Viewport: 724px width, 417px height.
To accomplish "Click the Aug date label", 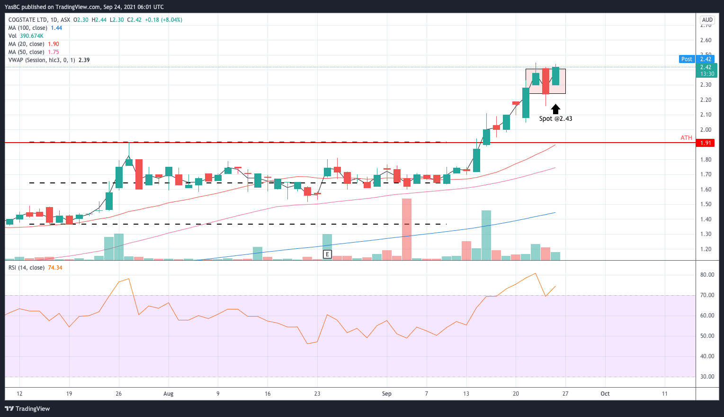I will (x=168, y=394).
